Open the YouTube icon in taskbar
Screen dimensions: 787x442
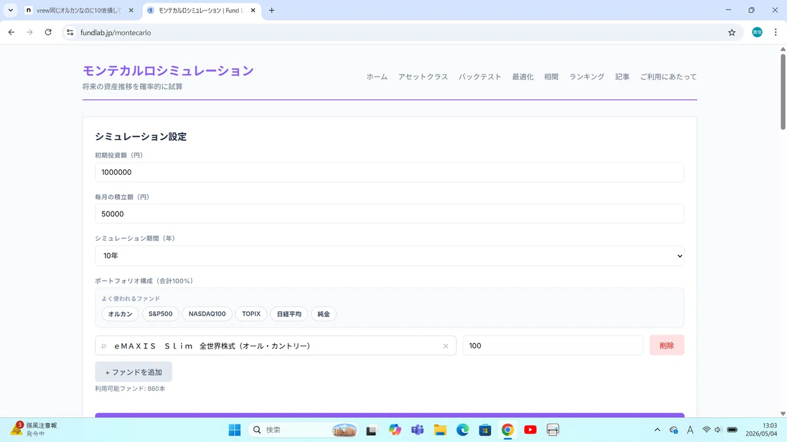(530, 430)
